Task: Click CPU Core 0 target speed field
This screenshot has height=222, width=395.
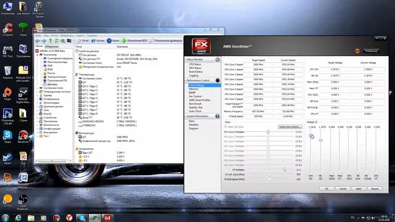Action: (258, 65)
